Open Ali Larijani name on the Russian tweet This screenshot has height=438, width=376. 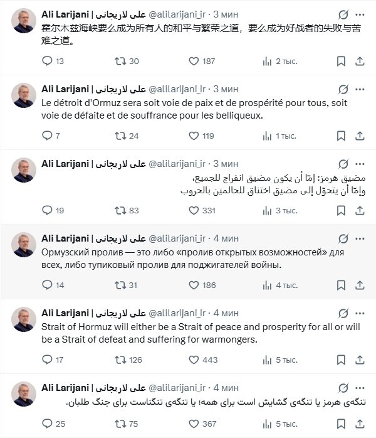[x=65, y=238]
